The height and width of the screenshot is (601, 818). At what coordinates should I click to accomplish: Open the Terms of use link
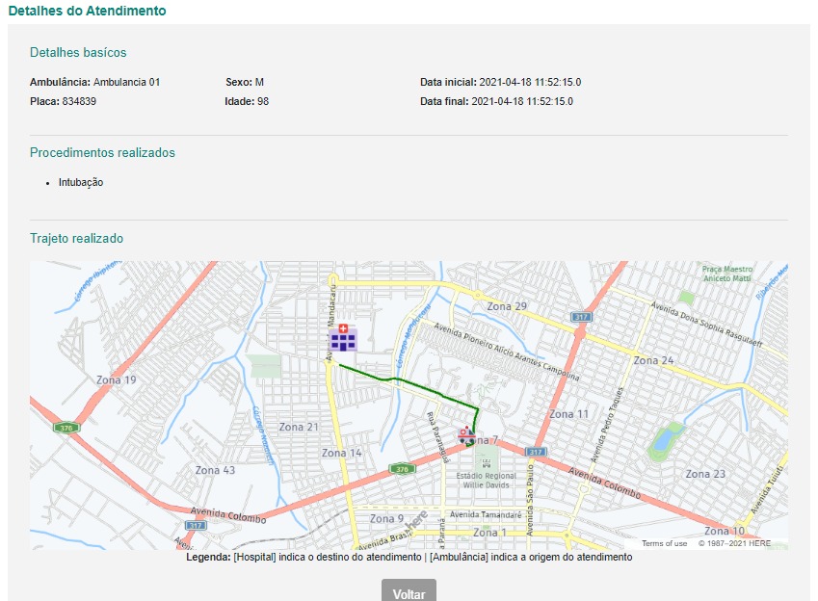(664, 543)
